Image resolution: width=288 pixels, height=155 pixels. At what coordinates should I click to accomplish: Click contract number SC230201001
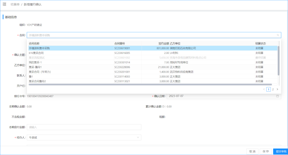tap(122, 72)
